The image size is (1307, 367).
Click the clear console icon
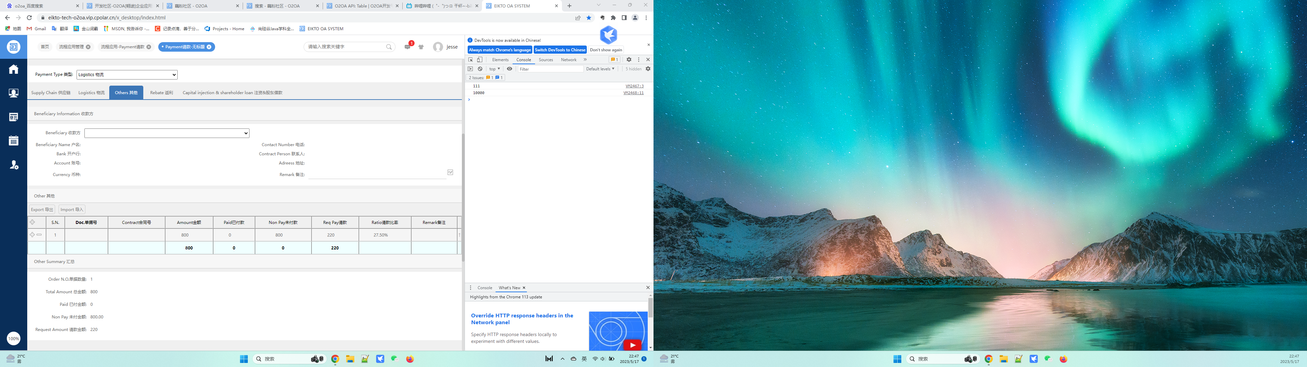tap(480, 69)
